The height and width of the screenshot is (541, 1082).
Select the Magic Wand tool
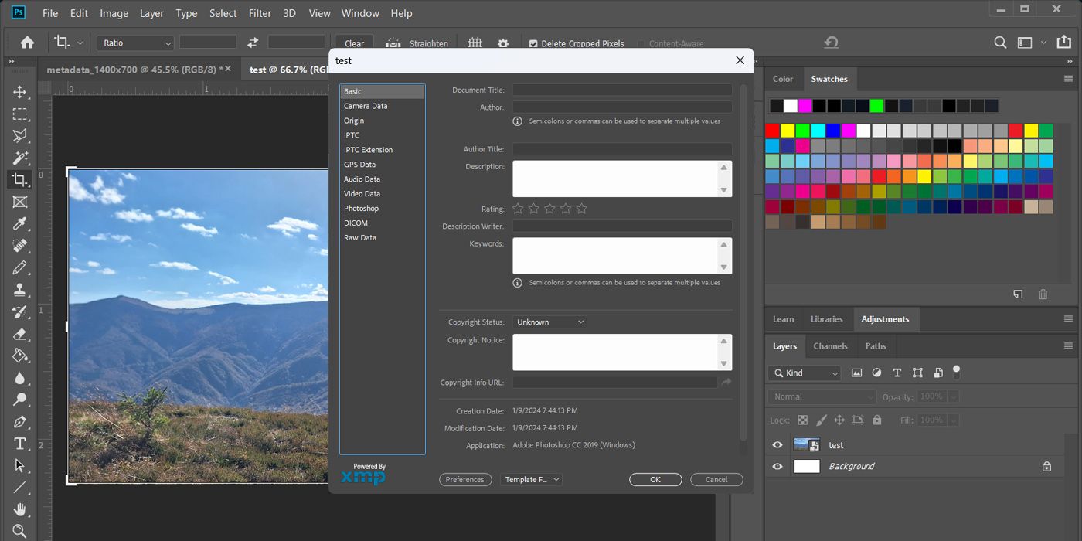click(x=20, y=158)
